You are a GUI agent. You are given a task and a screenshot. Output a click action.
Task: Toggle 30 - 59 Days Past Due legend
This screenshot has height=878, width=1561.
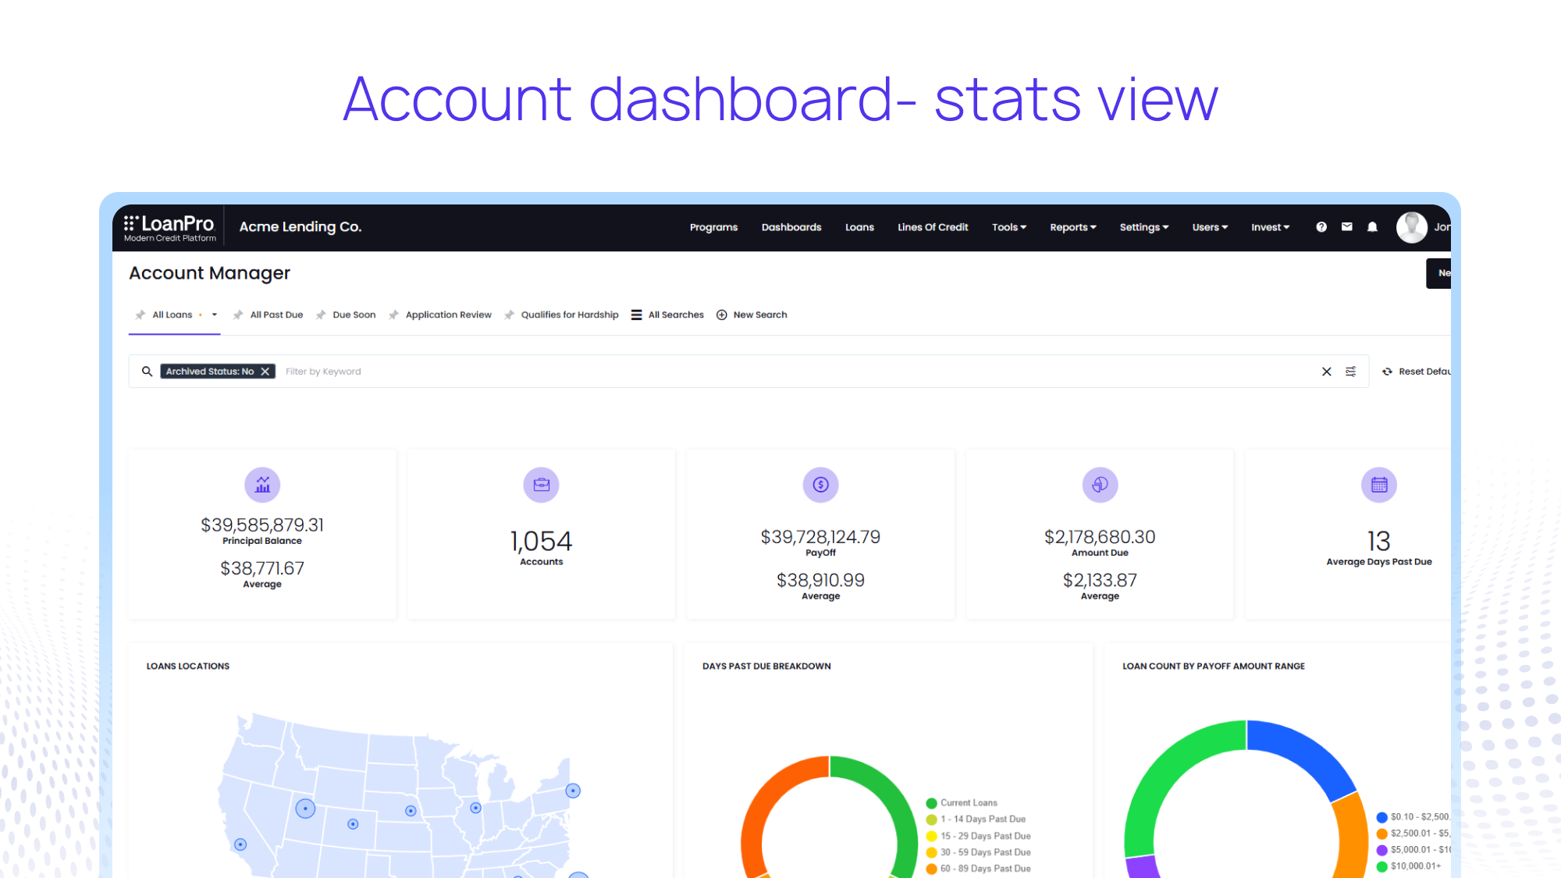pos(984,852)
